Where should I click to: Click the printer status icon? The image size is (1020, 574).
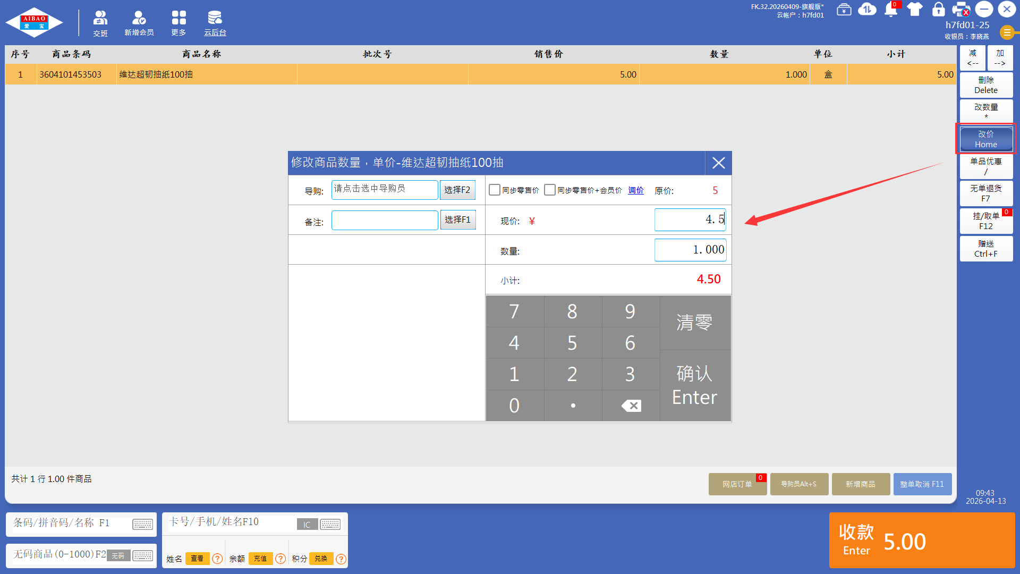click(960, 10)
